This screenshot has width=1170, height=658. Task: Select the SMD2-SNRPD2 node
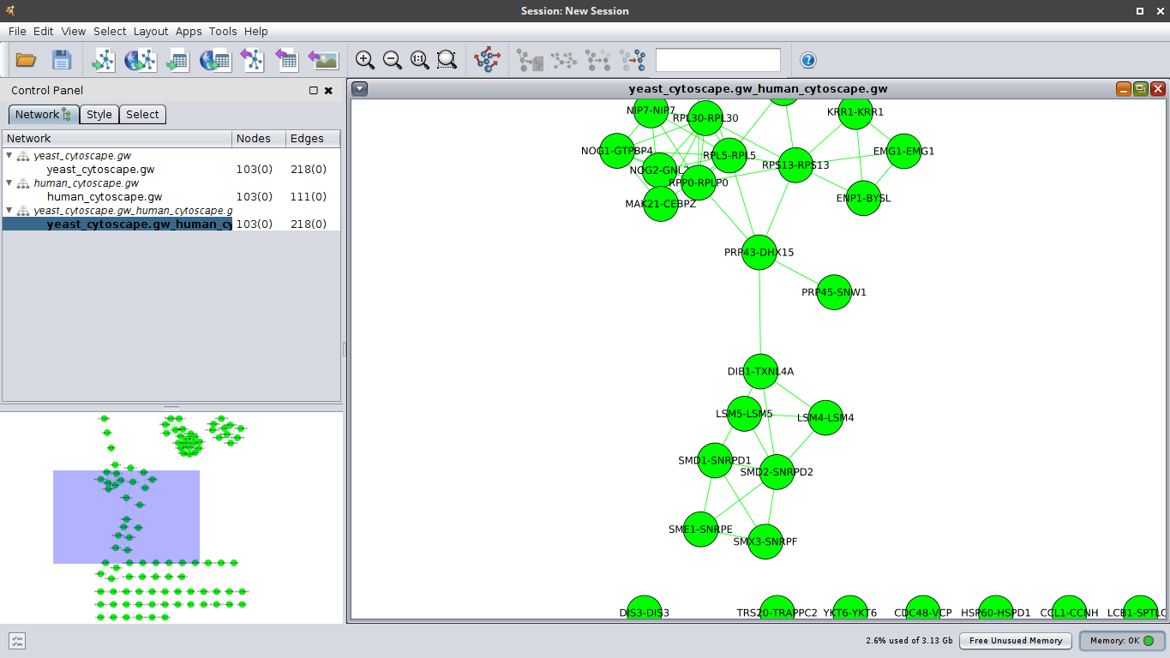coord(777,472)
